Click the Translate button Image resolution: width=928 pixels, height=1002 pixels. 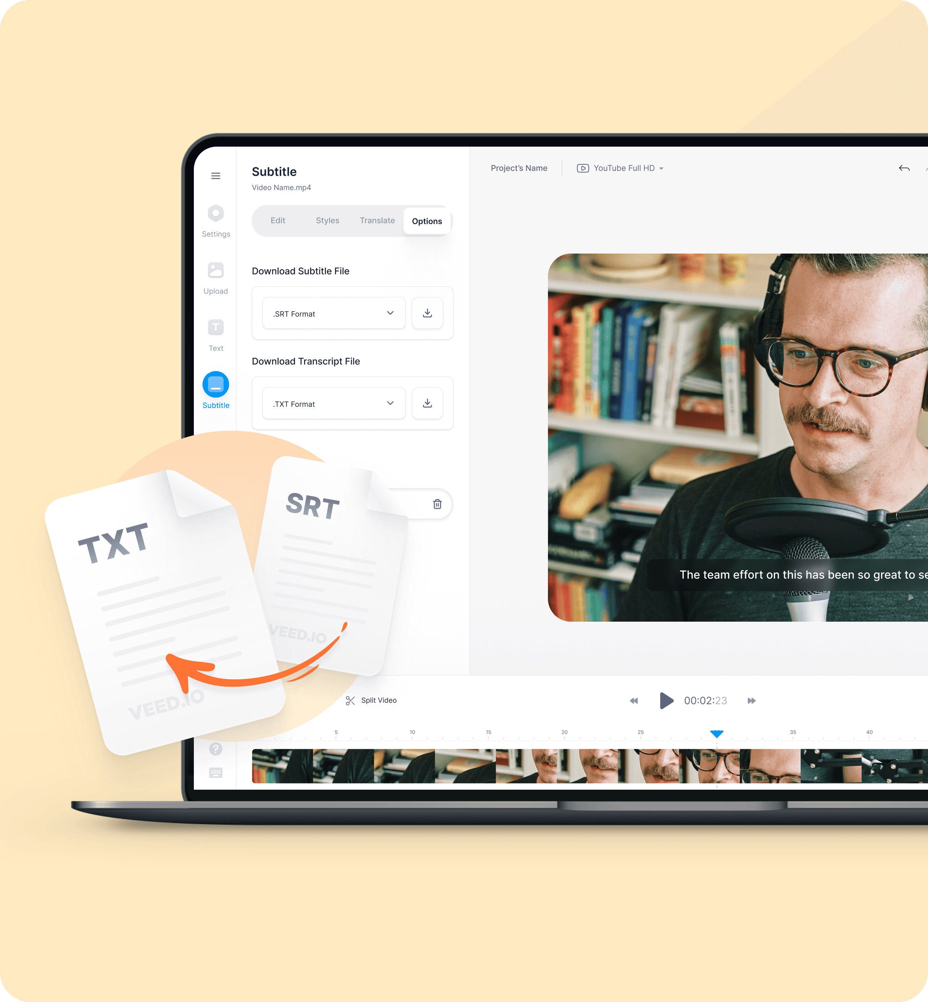377,221
